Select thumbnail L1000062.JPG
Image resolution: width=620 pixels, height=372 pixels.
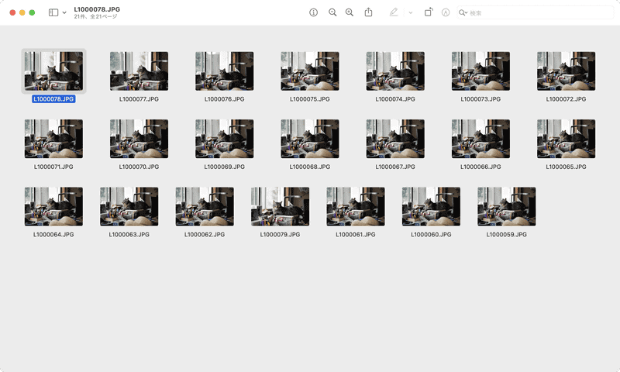(x=205, y=207)
